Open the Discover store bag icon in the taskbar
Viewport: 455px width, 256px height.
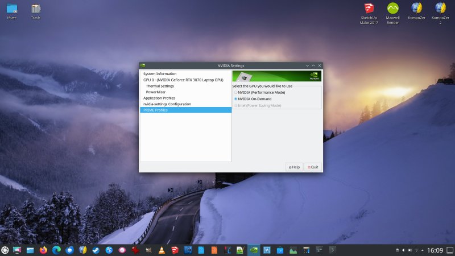280,250
